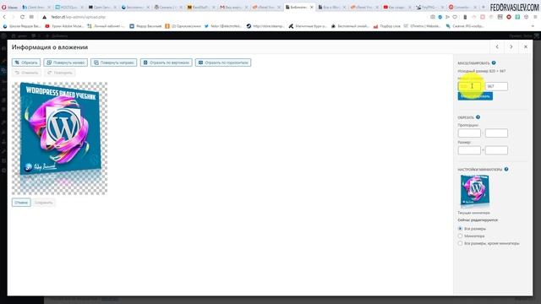Click the heart bookmark icon in address bar
This screenshot has width=541, height=304.
455,17
